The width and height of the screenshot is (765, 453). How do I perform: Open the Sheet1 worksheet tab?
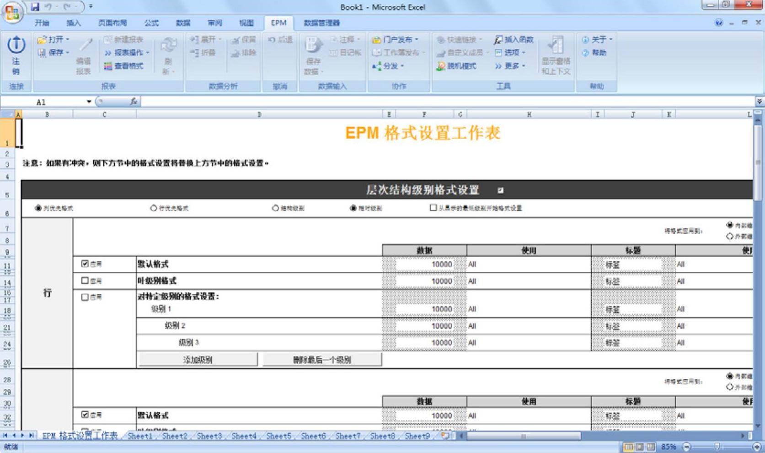tap(140, 436)
